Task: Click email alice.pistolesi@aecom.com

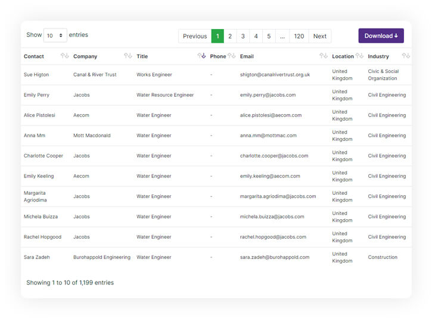Action: pyautogui.click(x=271, y=115)
